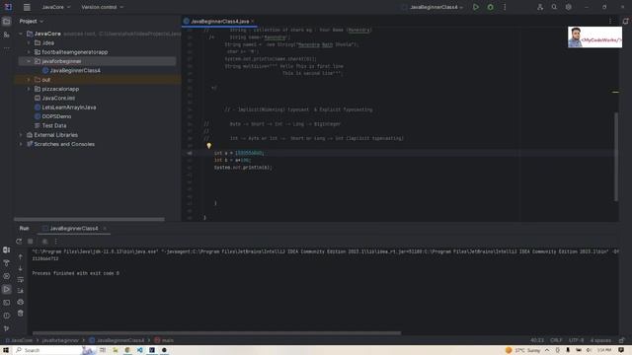Print console output icon
Screen dimensions: 632x355
coord(20,302)
